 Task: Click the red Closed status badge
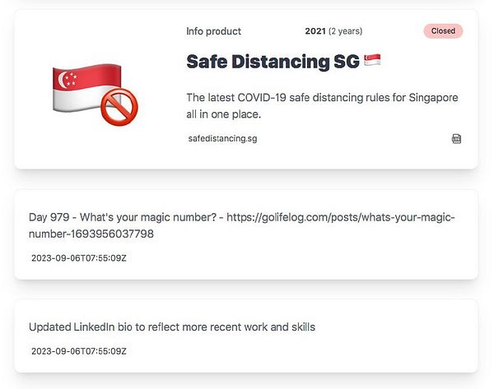coord(443,31)
